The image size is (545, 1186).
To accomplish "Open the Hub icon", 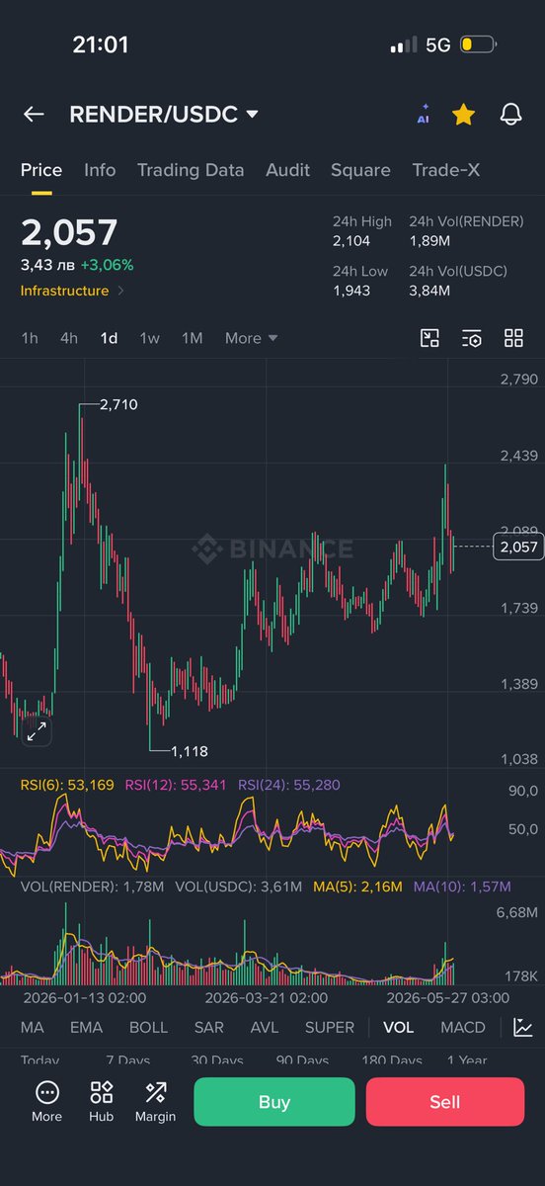I will [x=101, y=1102].
